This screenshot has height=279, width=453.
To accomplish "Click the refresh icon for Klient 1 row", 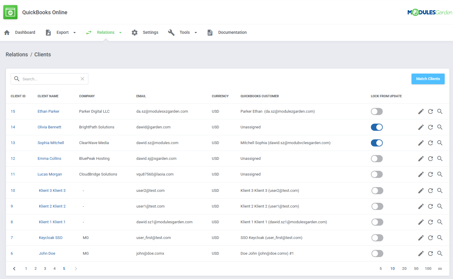I will coord(430,222).
